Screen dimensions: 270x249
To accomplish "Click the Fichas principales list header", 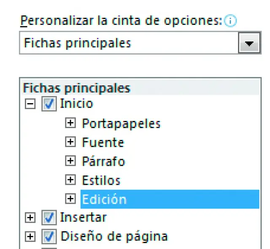I will 77,88.
